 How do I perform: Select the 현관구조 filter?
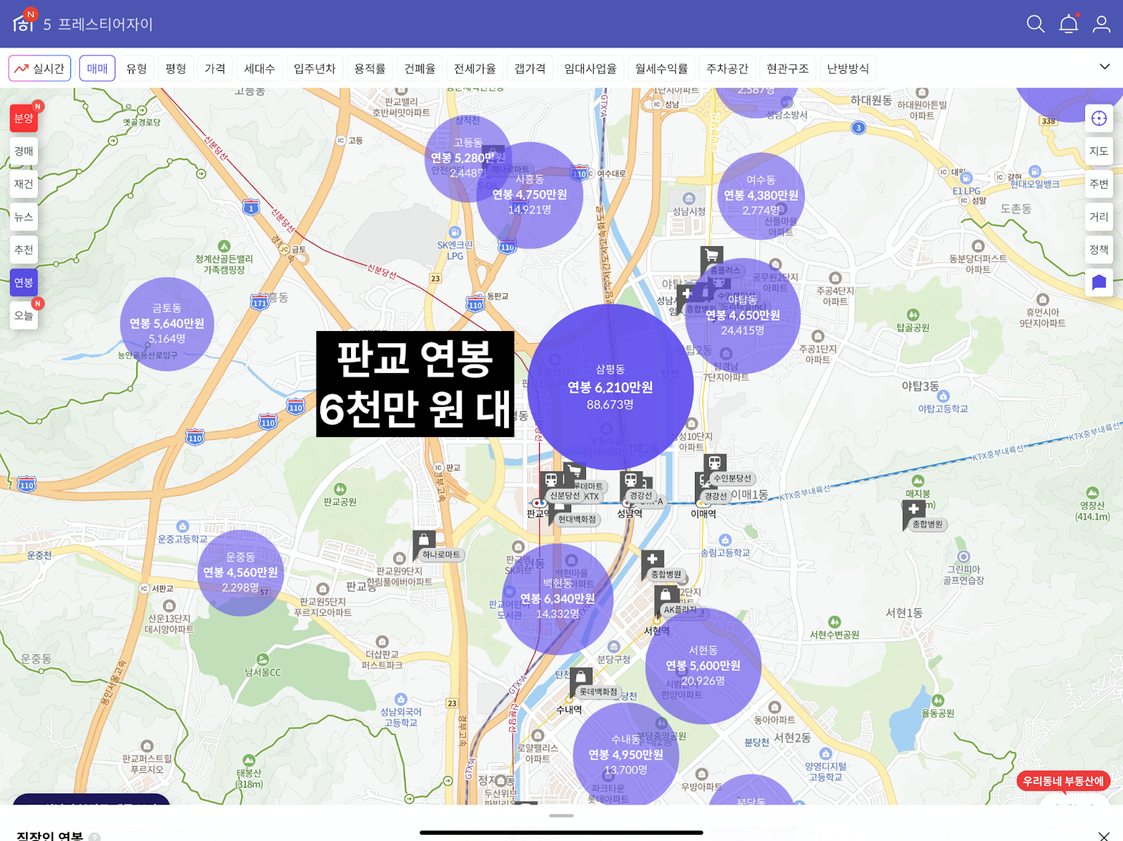click(x=788, y=68)
